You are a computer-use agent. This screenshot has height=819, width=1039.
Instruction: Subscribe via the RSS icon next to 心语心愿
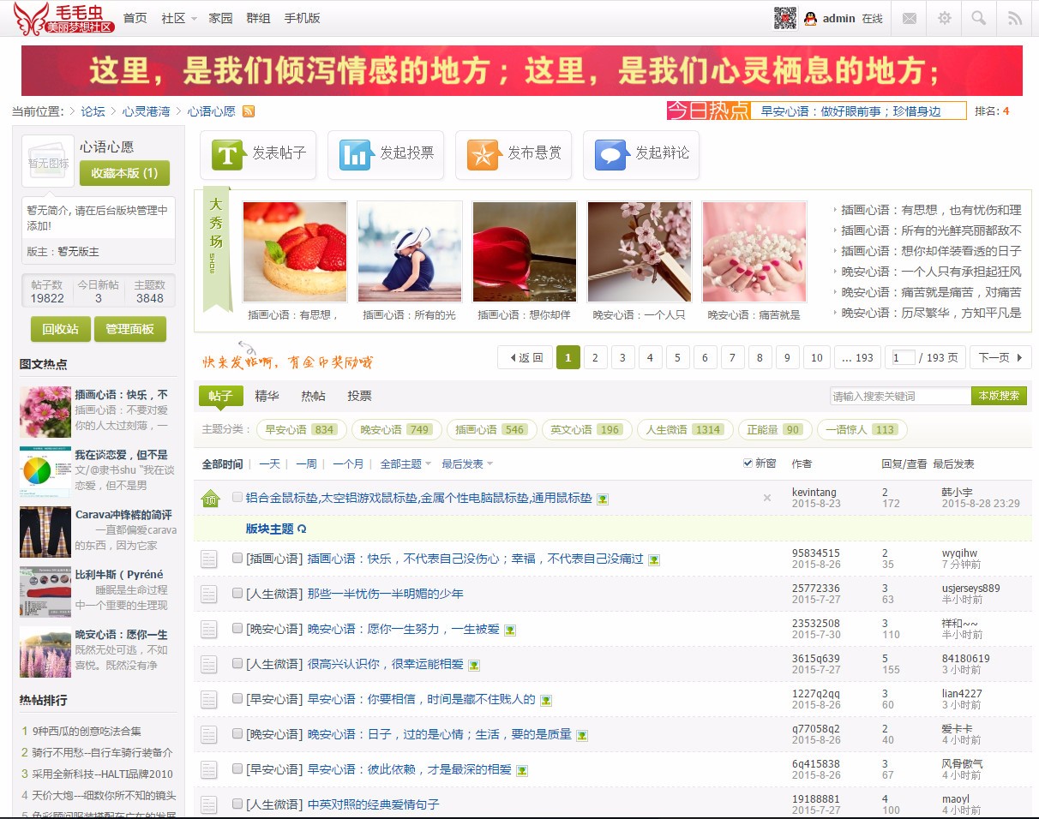(x=249, y=111)
